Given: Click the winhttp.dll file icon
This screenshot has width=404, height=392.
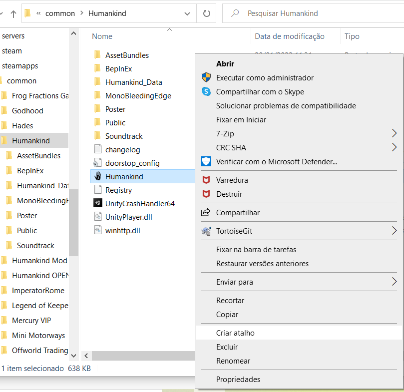Looking at the screenshot, I should point(98,230).
